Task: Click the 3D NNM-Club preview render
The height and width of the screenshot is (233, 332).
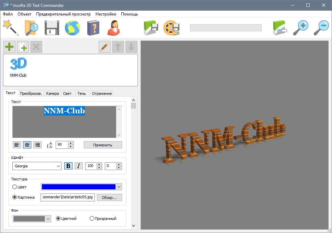Action: 223,140
